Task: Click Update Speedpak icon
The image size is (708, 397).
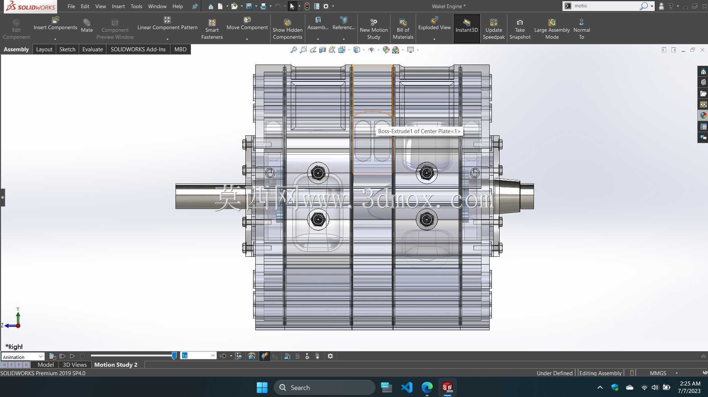Action: point(493,29)
